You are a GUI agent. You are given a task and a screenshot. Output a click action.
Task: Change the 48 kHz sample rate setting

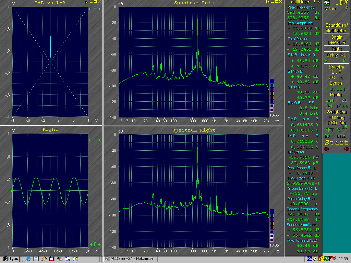[336, 136]
